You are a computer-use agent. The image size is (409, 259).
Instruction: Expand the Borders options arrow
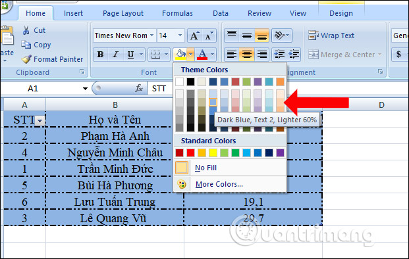[167, 55]
